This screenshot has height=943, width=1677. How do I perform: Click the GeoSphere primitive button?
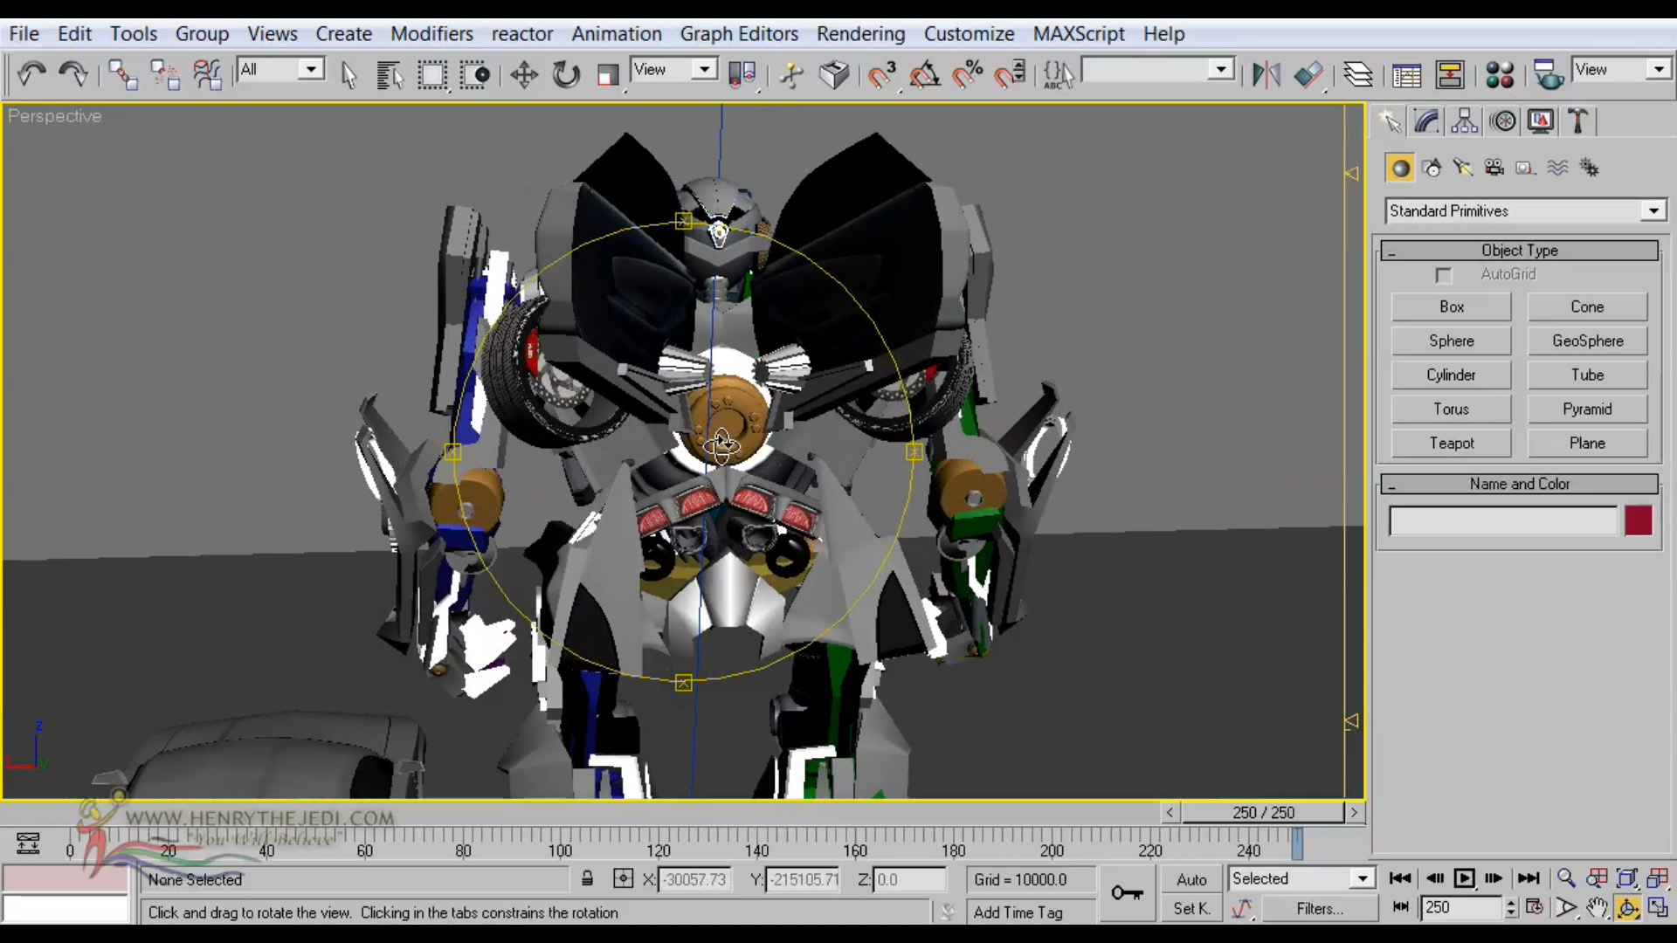1587,341
